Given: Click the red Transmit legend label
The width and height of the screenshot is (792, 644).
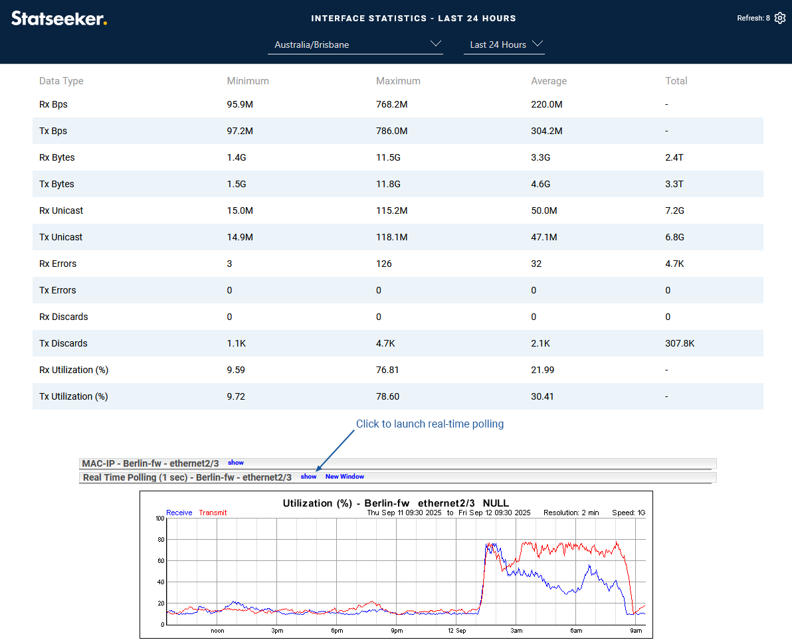Looking at the screenshot, I should (x=213, y=513).
